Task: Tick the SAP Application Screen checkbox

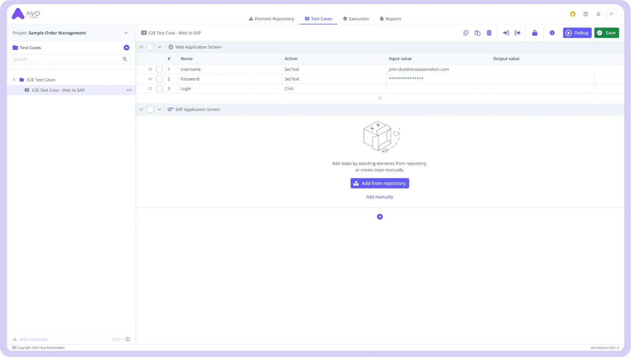Action: pyautogui.click(x=150, y=109)
